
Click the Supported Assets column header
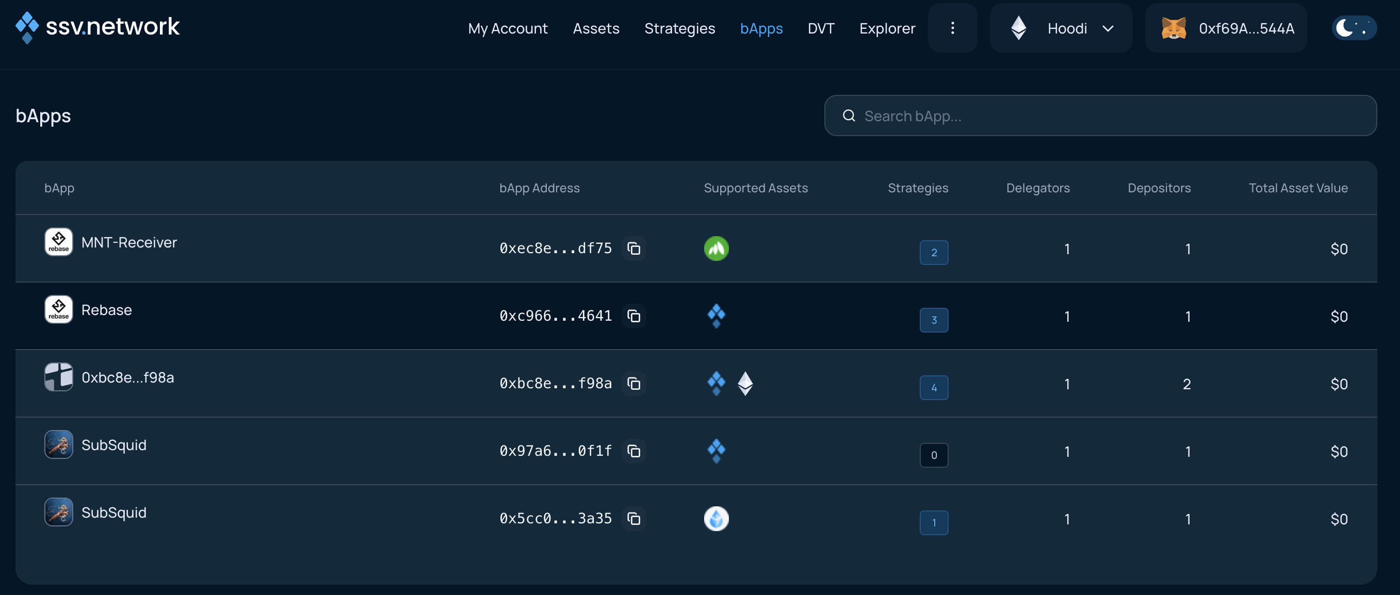click(x=755, y=188)
